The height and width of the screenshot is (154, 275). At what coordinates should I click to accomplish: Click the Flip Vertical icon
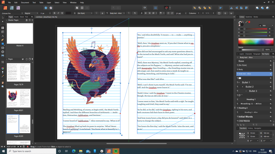[x=236, y=8]
